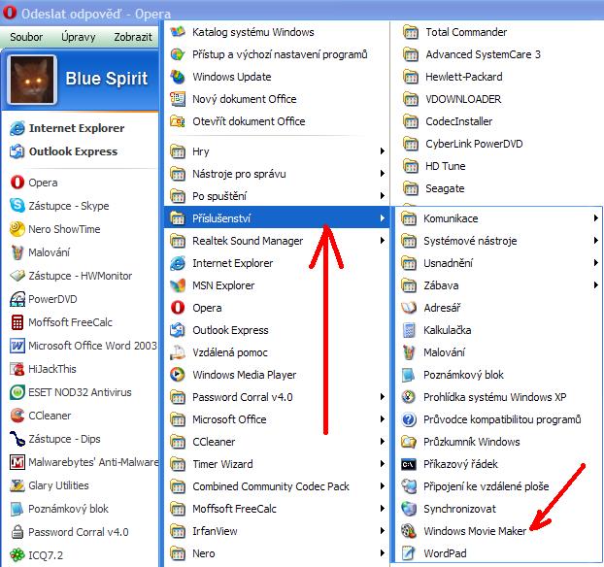Click the Katalog systému Windows icon
Image resolution: width=604 pixels, height=567 pixels.
click(x=178, y=32)
